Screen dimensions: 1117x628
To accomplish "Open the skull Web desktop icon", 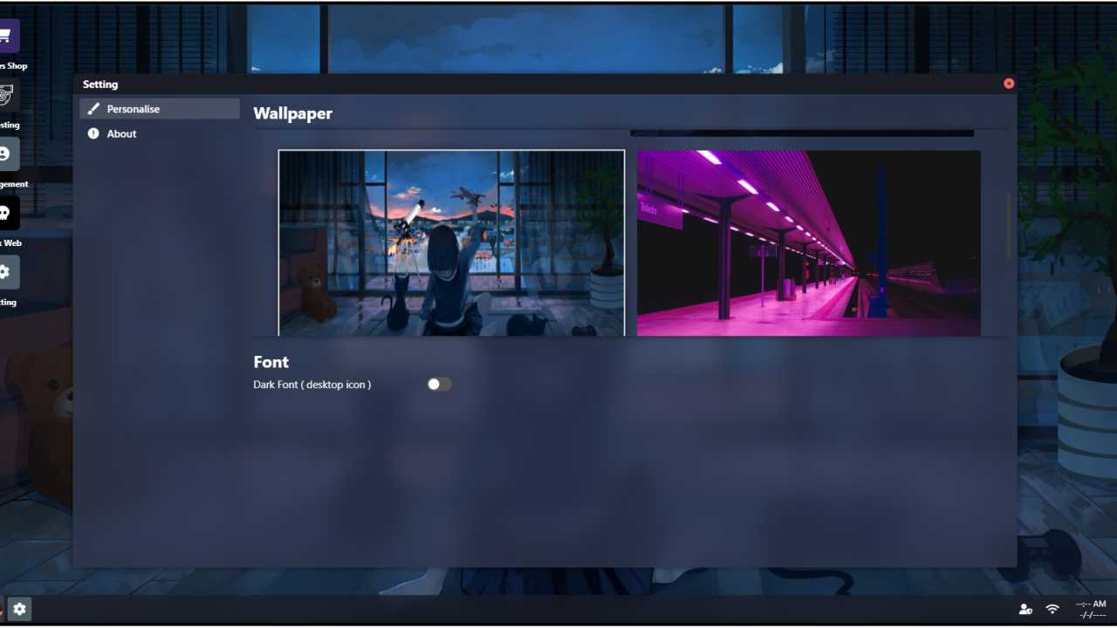I will 7,213.
